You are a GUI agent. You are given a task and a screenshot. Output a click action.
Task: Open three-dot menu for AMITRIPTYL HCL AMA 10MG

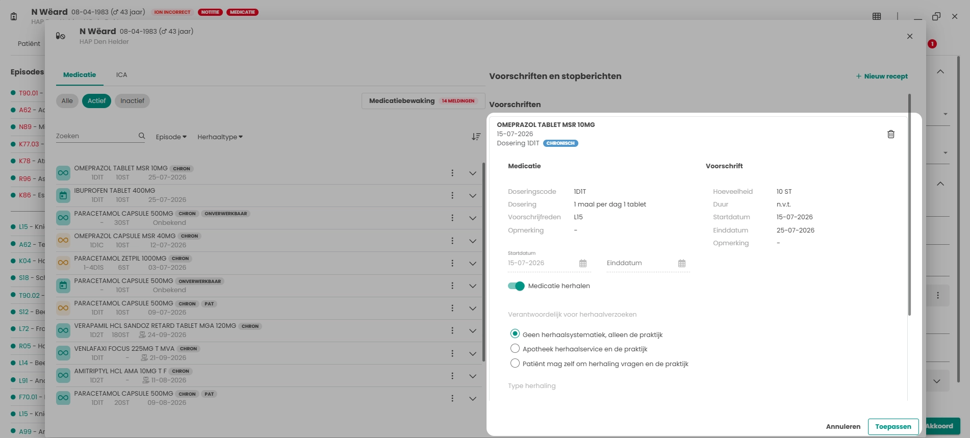(x=452, y=376)
